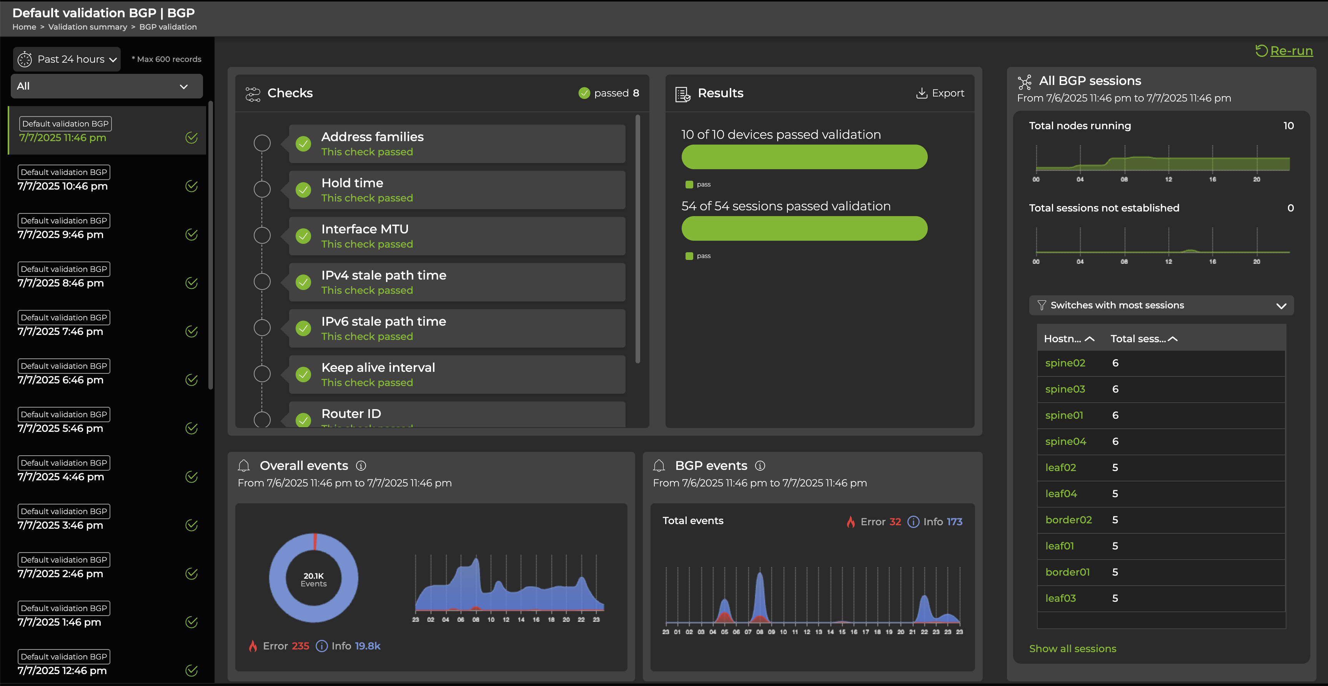
Task: Click the Overall events bell icon
Action: [245, 465]
